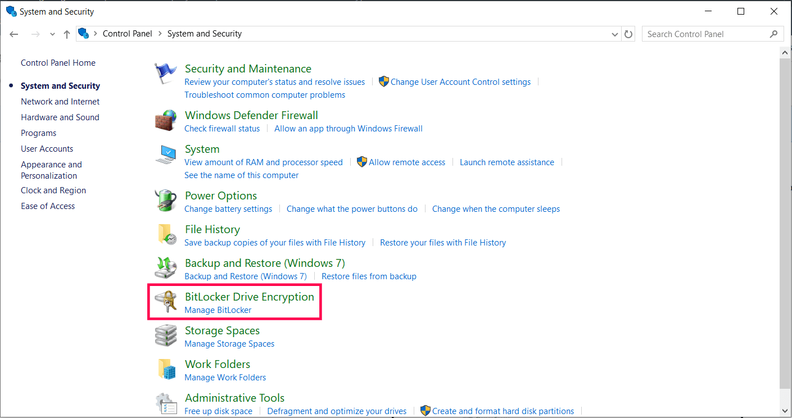This screenshot has height=418, width=792.
Task: Click Save backup copies with File History
Action: point(275,243)
